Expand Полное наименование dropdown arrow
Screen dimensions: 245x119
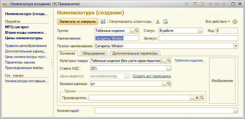pos(236,46)
